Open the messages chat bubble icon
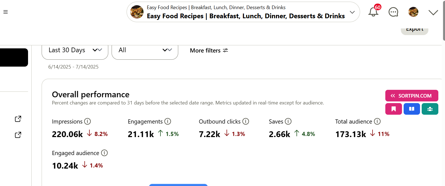This screenshot has height=186, width=445. pos(393,12)
